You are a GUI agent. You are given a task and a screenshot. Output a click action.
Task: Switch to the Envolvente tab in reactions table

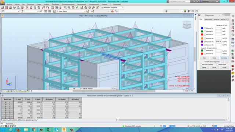click(13, 120)
